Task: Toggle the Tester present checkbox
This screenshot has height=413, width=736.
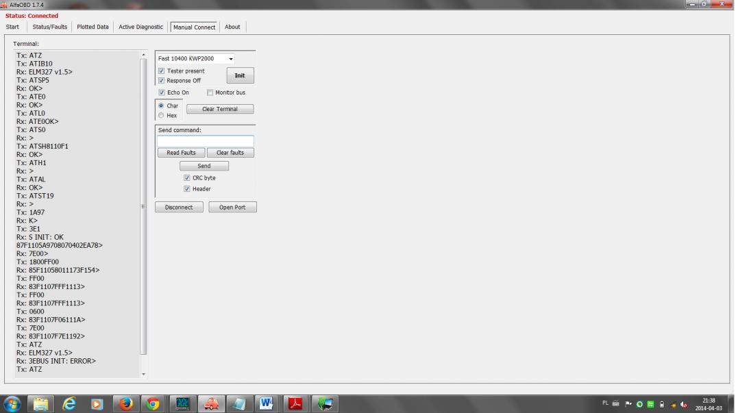Action: tap(162, 71)
